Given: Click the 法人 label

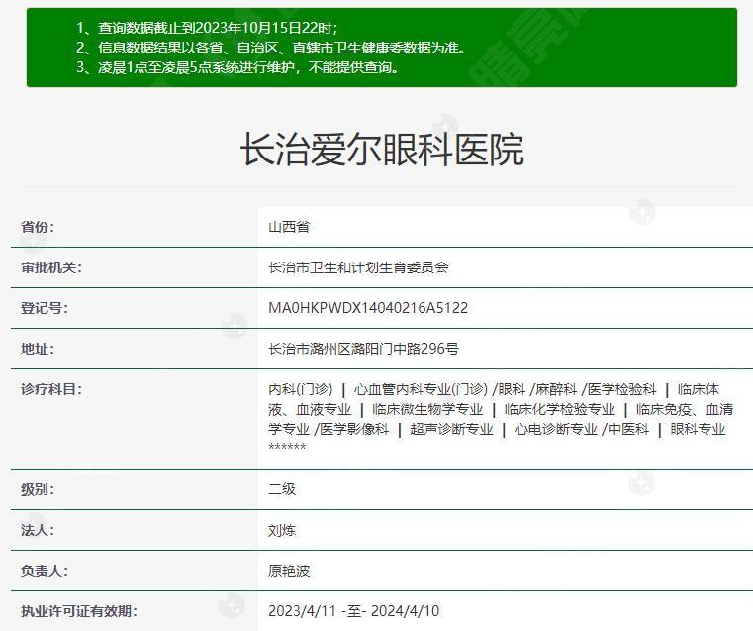Looking at the screenshot, I should click(x=38, y=530).
